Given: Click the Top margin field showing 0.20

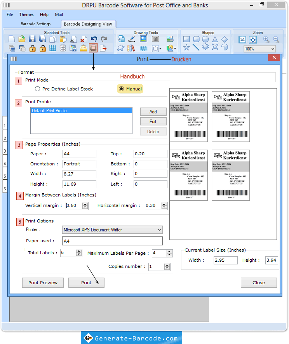Looking at the screenshot, I should tap(150, 154).
